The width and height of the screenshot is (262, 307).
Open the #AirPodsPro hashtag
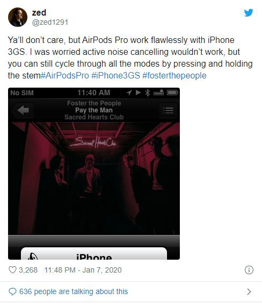[x=65, y=75]
